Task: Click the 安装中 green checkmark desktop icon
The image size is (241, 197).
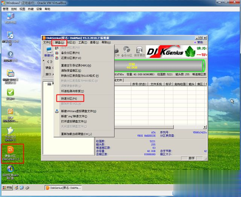Action: 11,93
